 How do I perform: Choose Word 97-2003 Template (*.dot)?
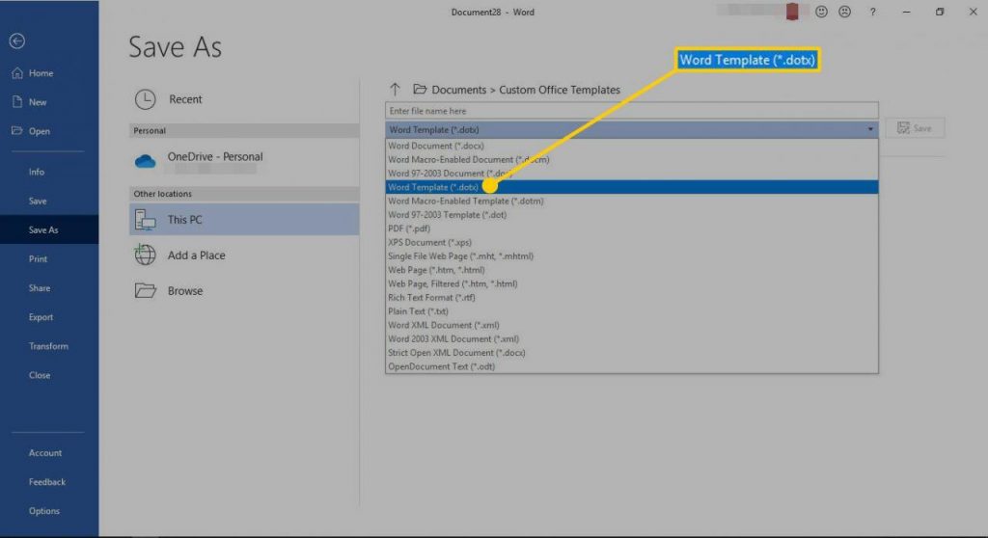(631, 215)
